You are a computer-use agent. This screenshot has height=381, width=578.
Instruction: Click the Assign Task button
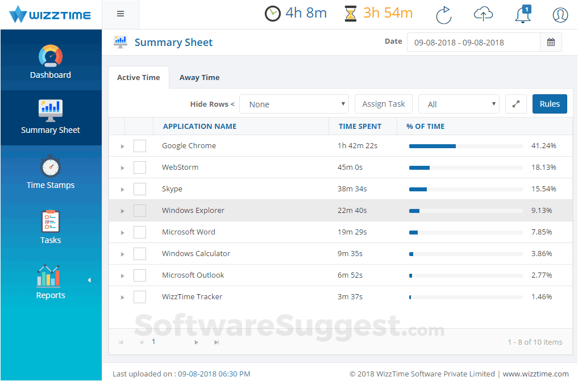point(384,104)
